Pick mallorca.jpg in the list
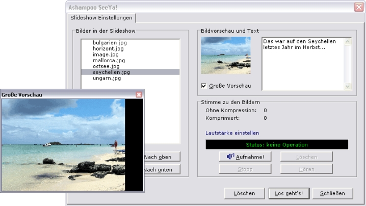Viewport: 366px width, 206px height. pos(109,60)
